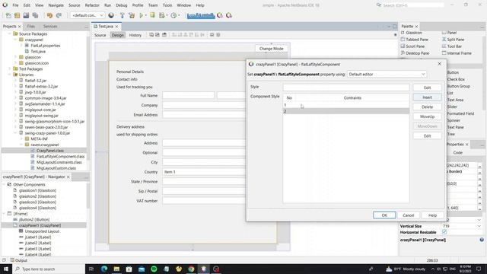Select CrazyPanel.class in Projects tree
The image size is (487, 274).
49,151
